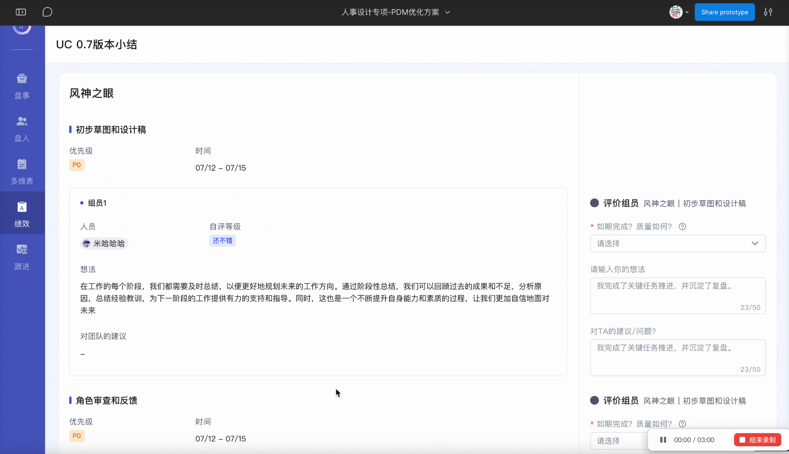Click the 对团队的建议 label
Screen dimensions: 789x454
click(103, 336)
